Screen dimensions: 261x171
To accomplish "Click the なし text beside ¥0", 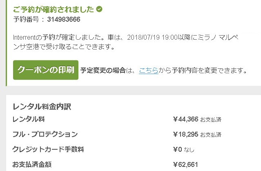I will pos(189,150).
